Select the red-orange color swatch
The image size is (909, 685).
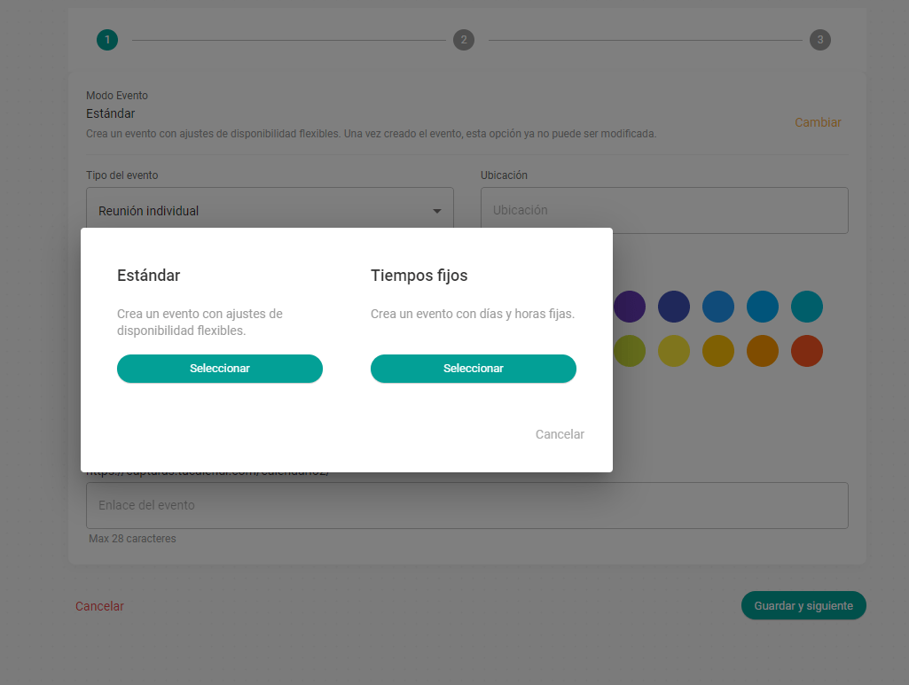coord(807,351)
